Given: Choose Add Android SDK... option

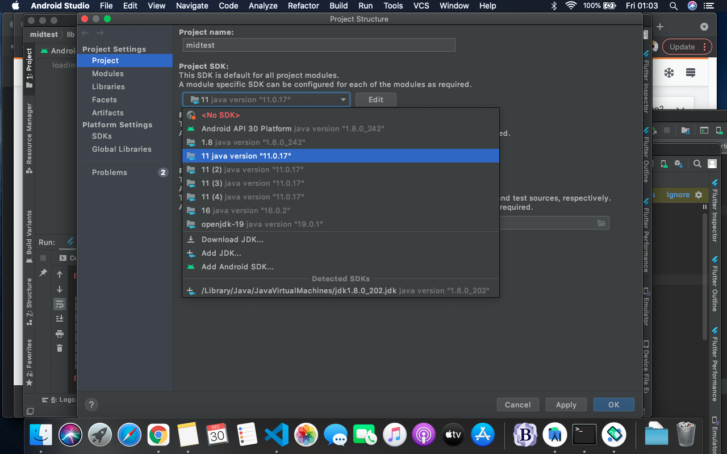Looking at the screenshot, I should [x=340, y=266].
